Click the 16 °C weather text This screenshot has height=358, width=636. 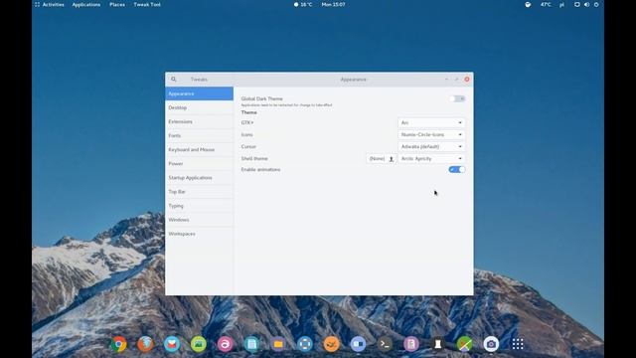(x=306, y=4)
